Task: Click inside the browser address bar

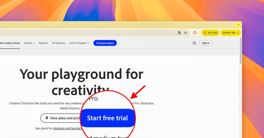Action: (87, 33)
